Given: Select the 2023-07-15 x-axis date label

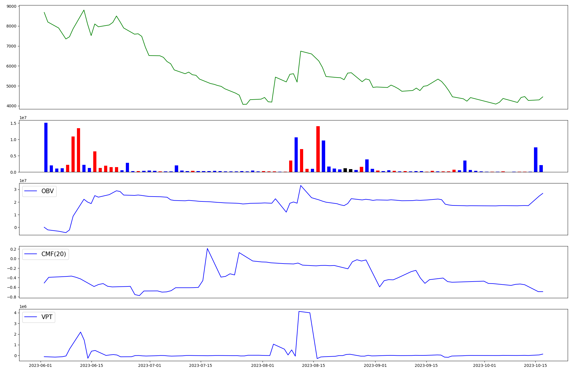Looking at the screenshot, I should 200,365.
